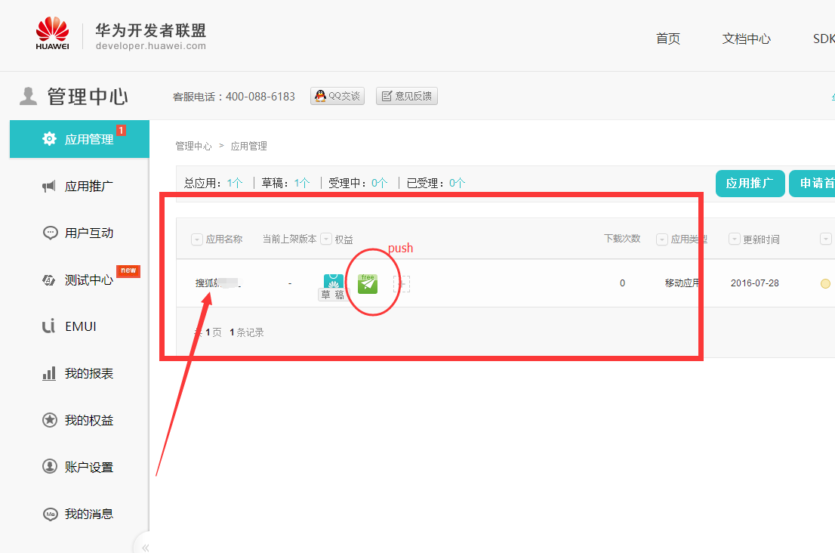Image resolution: width=835 pixels, height=553 pixels.
Task: Click the 文档中心 top navigation item
Action: (x=746, y=39)
